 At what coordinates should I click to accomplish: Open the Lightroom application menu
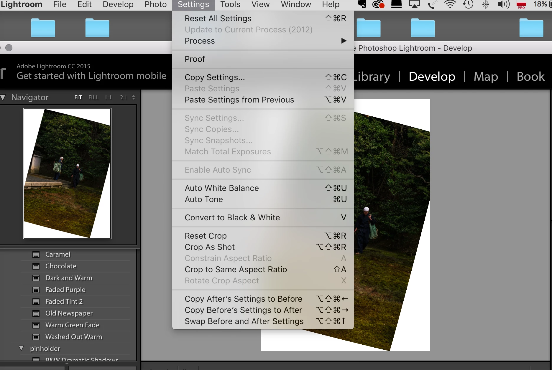[x=21, y=4]
